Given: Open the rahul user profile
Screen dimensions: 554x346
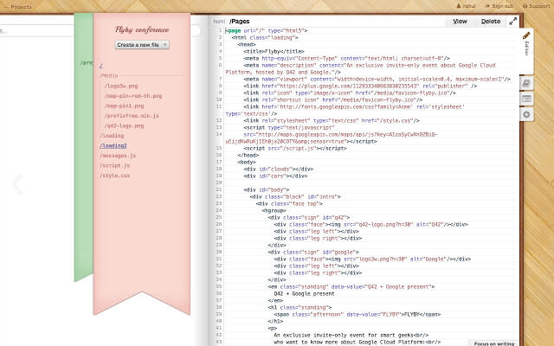Looking at the screenshot, I should tap(466, 6).
